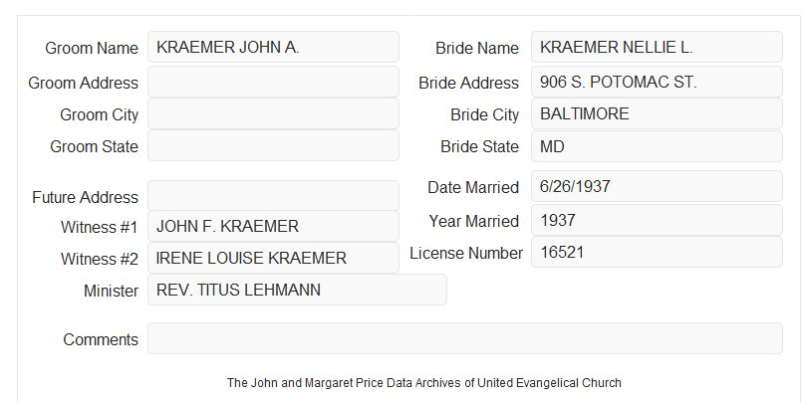Click License Number field showing 16521
The height and width of the screenshot is (403, 802).
[x=657, y=252]
